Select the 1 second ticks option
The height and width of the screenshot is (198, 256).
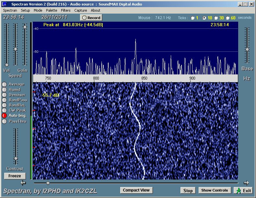(193, 18)
